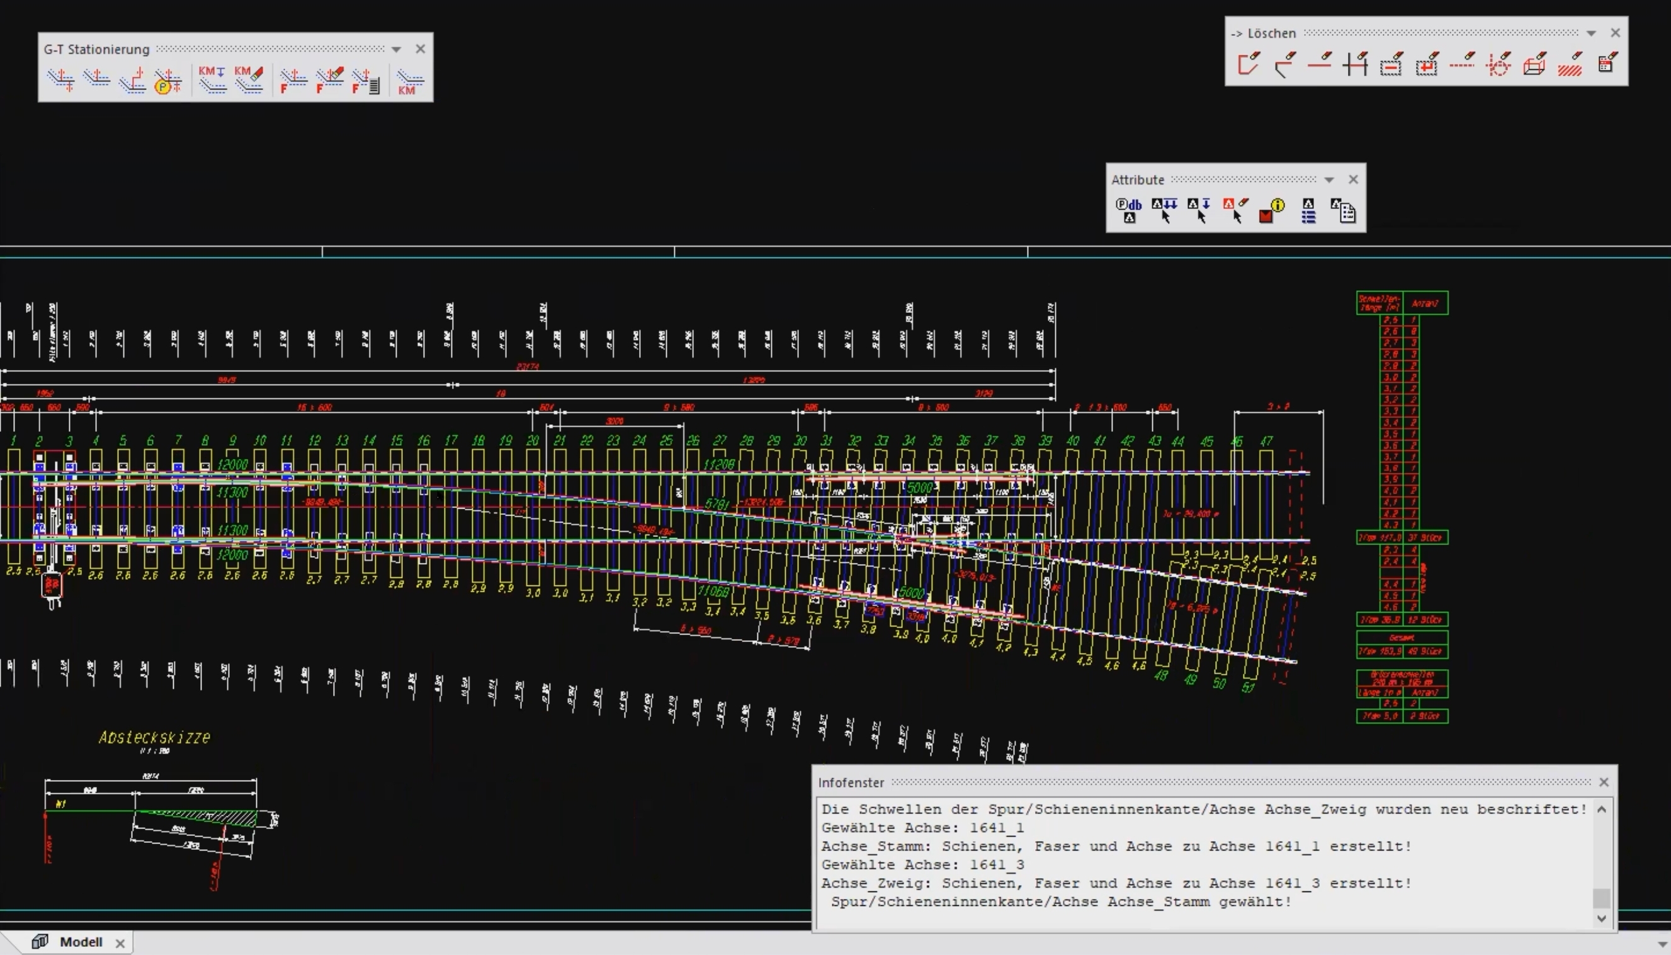This screenshot has width=1671, height=955.
Task: Open the Pdb attribute database icon
Action: [1129, 210]
